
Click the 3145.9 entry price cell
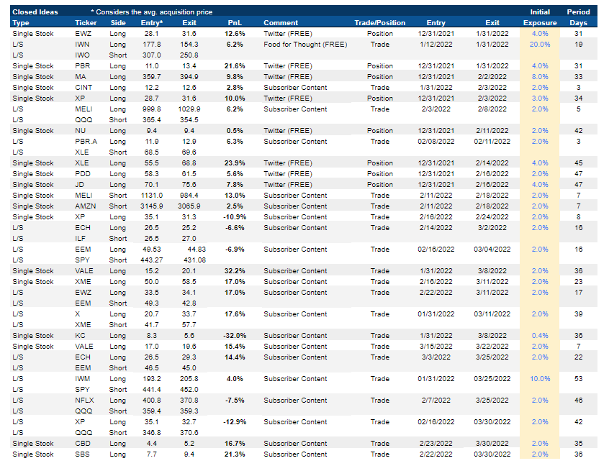151,206
